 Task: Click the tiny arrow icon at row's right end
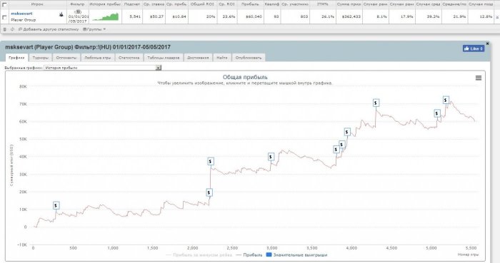point(497,17)
